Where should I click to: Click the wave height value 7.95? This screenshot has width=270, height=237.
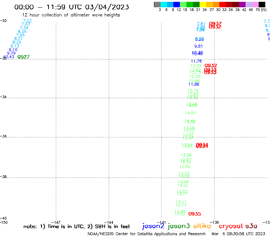tap(20, 35)
